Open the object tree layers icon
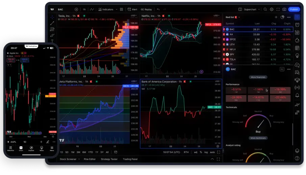Screen dimensions: 306x175 [x=297, y=151]
